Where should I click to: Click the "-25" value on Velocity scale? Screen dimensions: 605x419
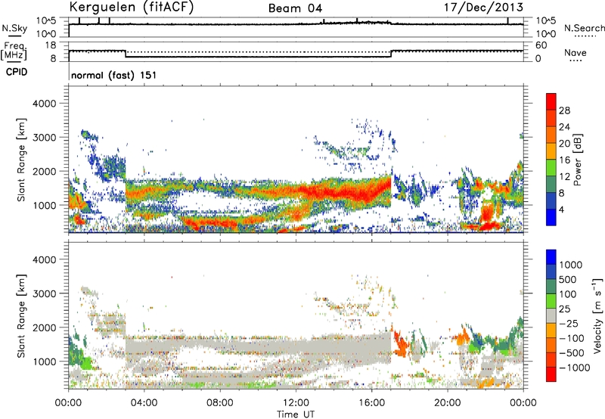(x=569, y=323)
